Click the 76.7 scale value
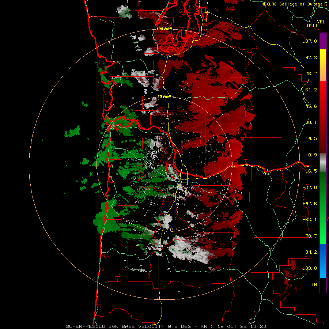The width and height of the screenshot is (329, 329). click(311, 73)
